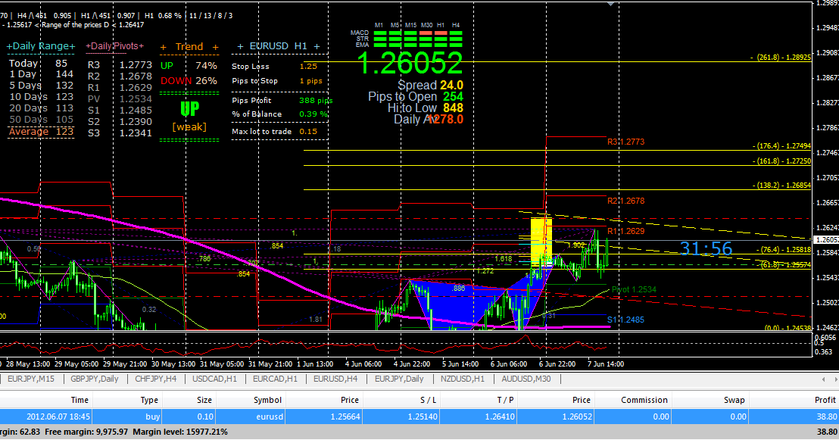Click the R3 1.2773 label on chart
Screen dimensions: 839x440
click(625, 142)
